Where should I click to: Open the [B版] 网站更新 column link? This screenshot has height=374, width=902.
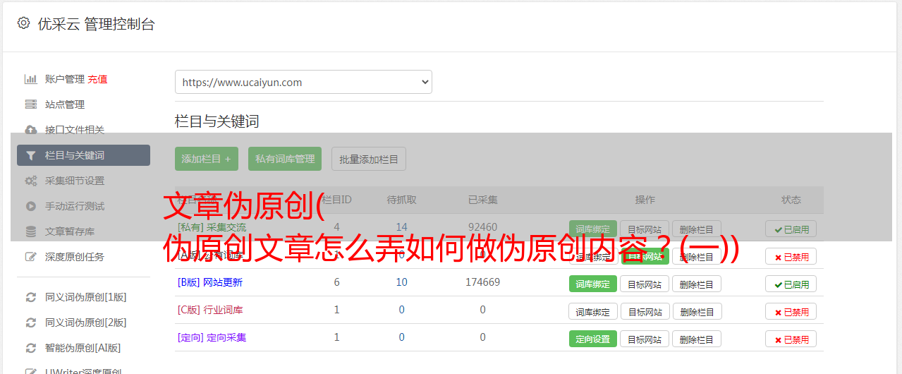[x=210, y=282]
